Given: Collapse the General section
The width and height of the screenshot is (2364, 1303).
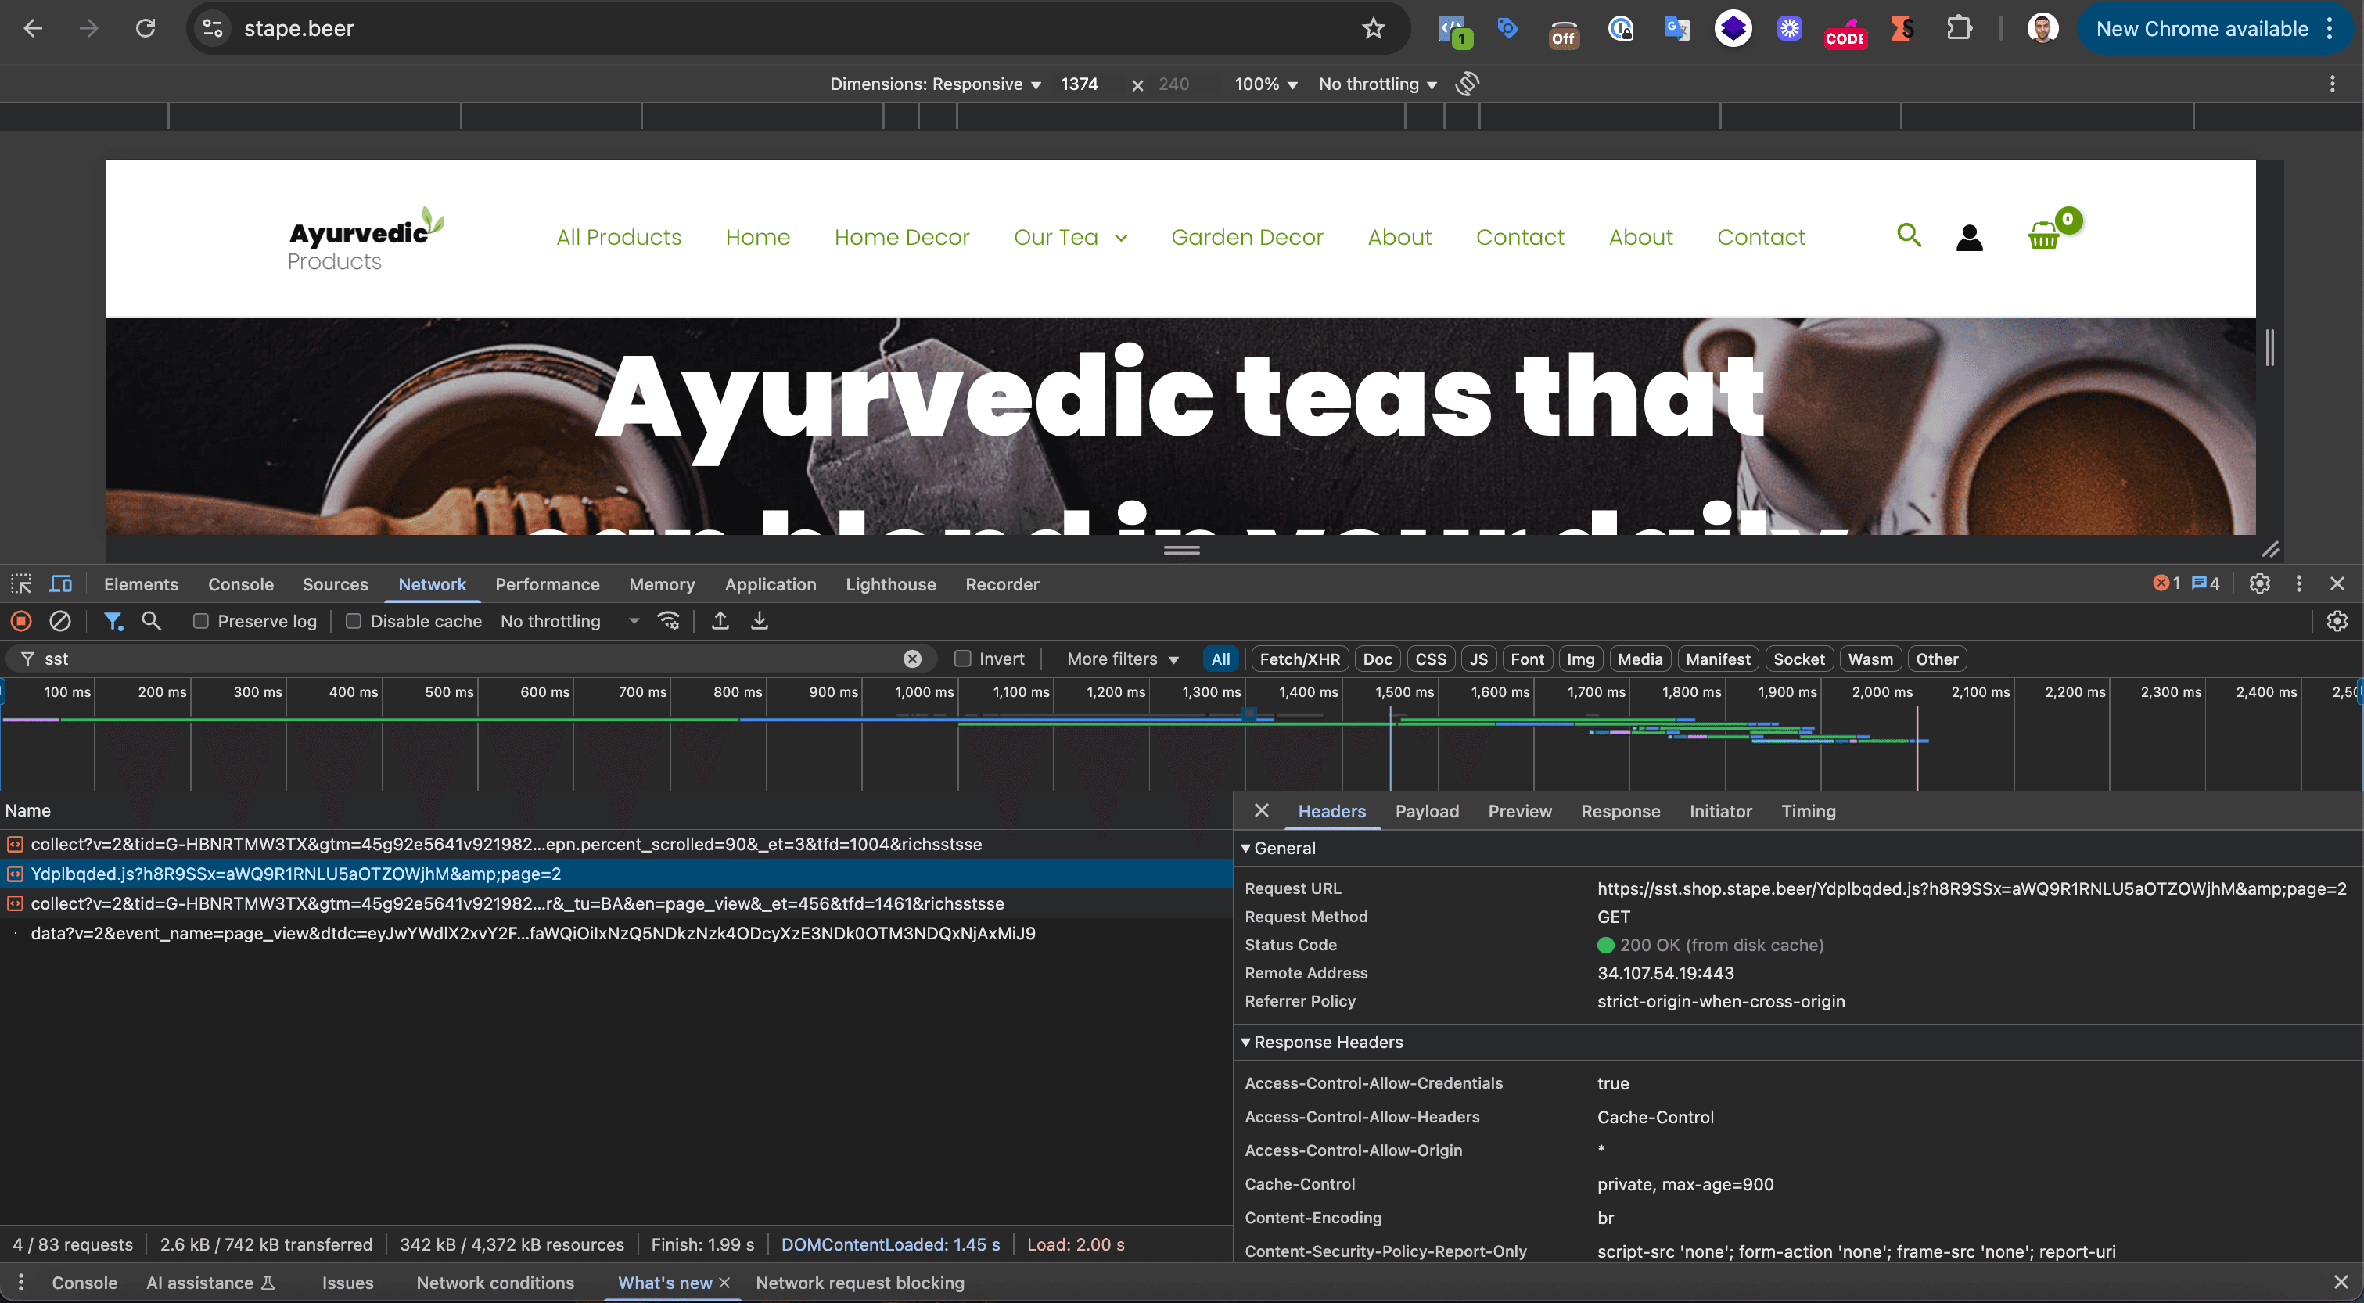Looking at the screenshot, I should click(1277, 848).
